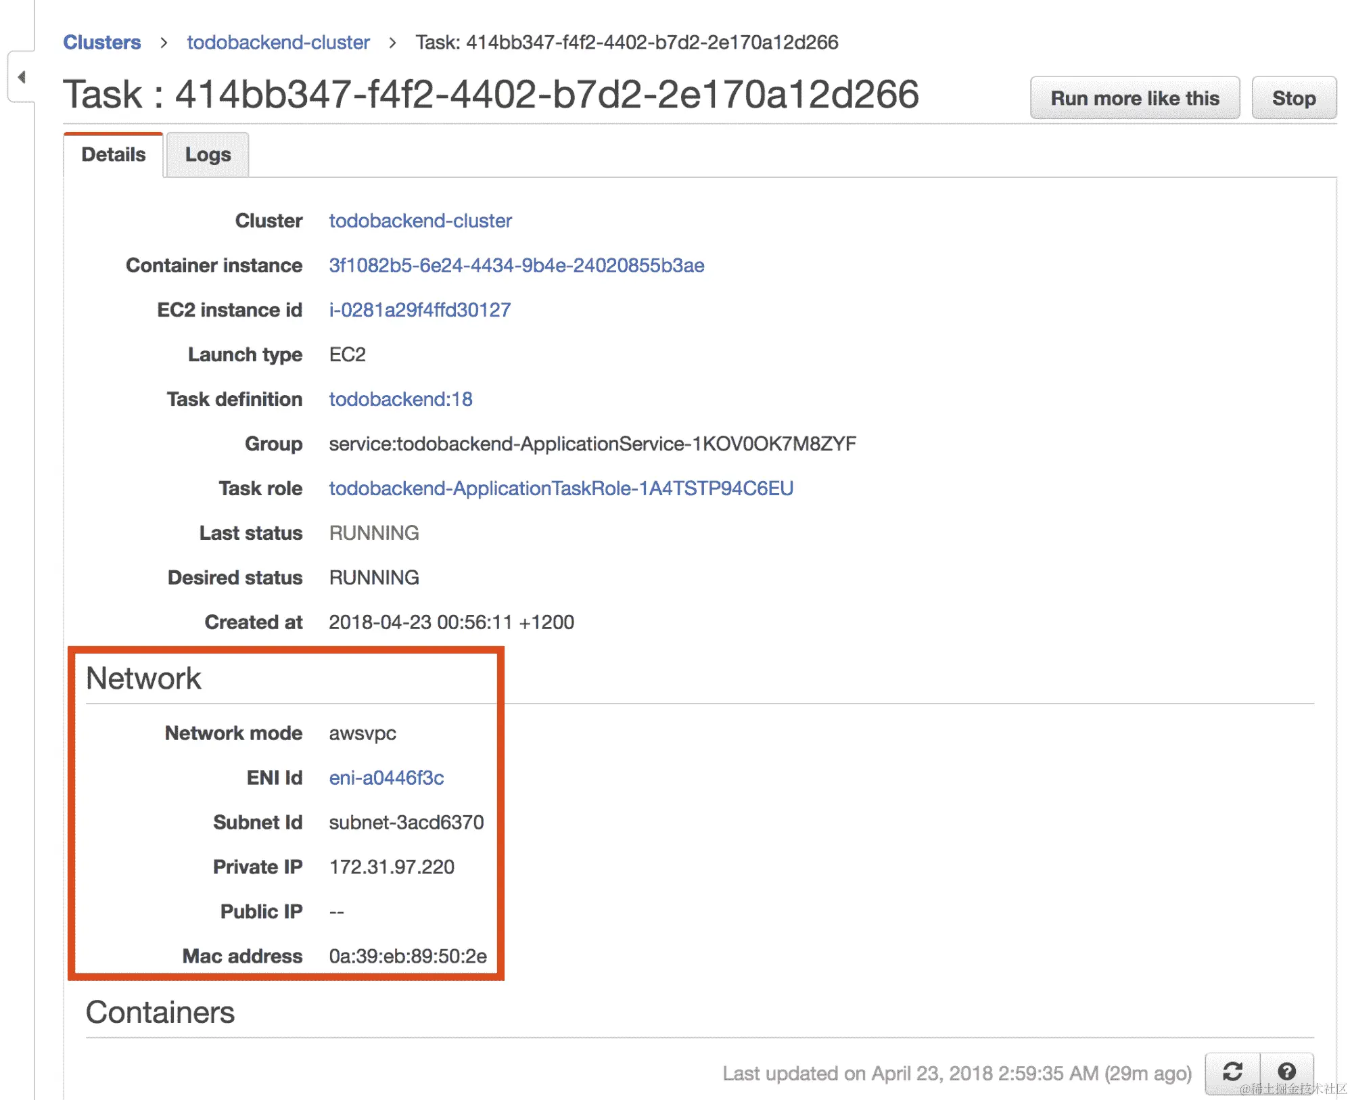Image resolution: width=1352 pixels, height=1100 pixels.
Task: Click Run more like this button
Action: click(1134, 98)
